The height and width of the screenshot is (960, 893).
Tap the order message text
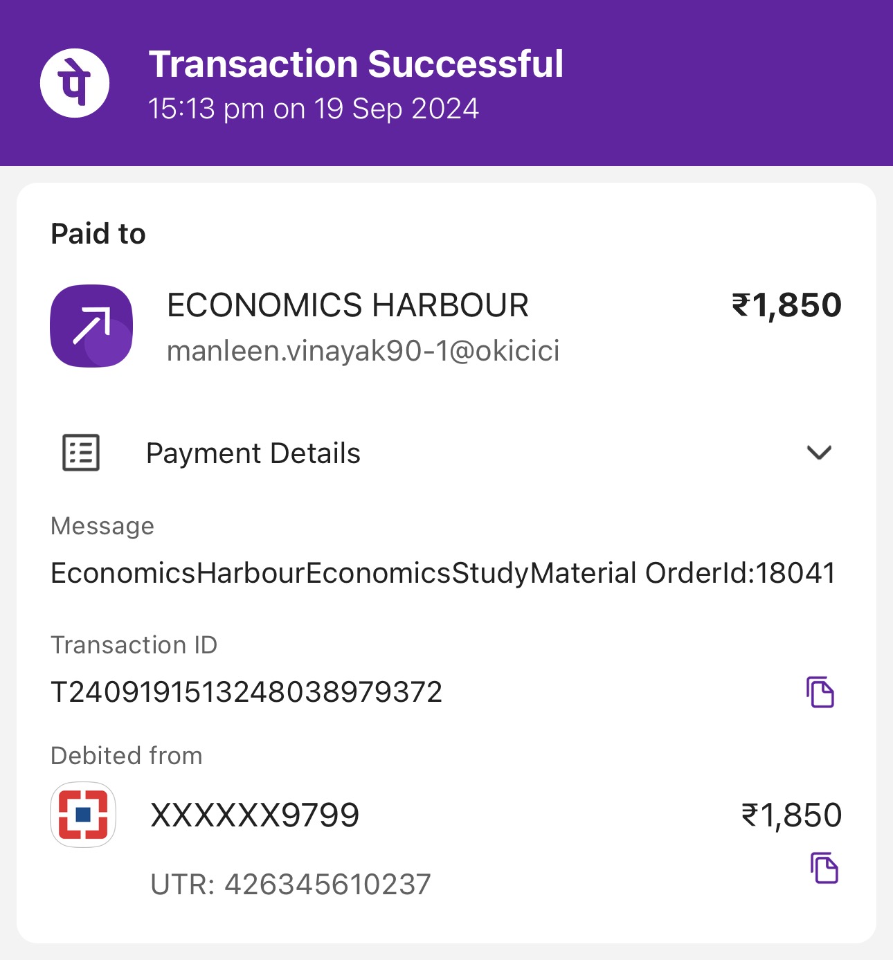[443, 573]
